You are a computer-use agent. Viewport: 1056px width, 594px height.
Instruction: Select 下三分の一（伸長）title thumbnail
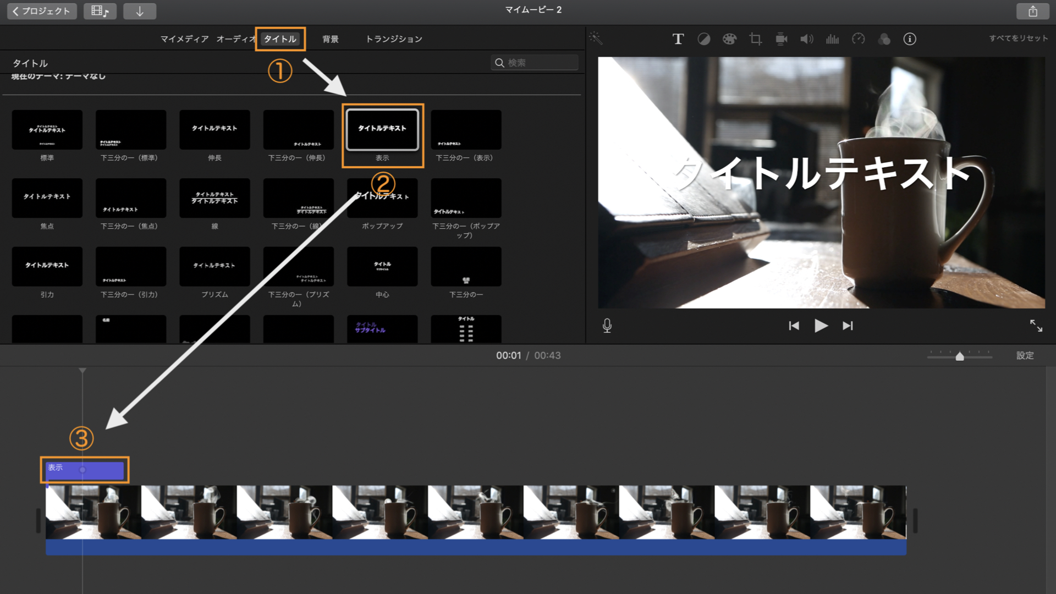pyautogui.click(x=299, y=130)
